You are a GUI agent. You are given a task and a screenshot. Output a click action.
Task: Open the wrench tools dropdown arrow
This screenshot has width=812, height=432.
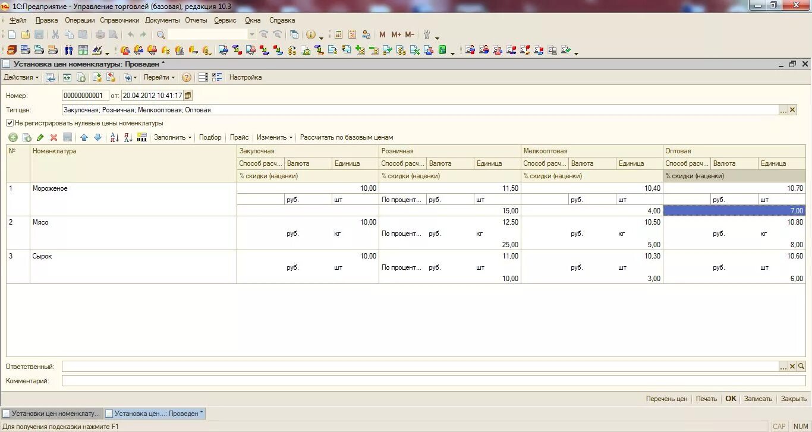coord(438,38)
